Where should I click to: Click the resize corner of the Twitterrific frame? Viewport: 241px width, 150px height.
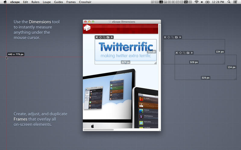[155, 63]
